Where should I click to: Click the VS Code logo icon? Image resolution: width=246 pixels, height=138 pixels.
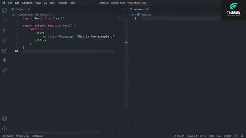(x=3, y=3)
